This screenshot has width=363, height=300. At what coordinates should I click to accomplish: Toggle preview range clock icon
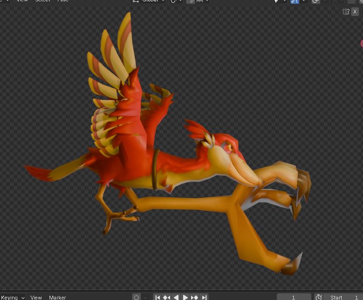coord(319,297)
